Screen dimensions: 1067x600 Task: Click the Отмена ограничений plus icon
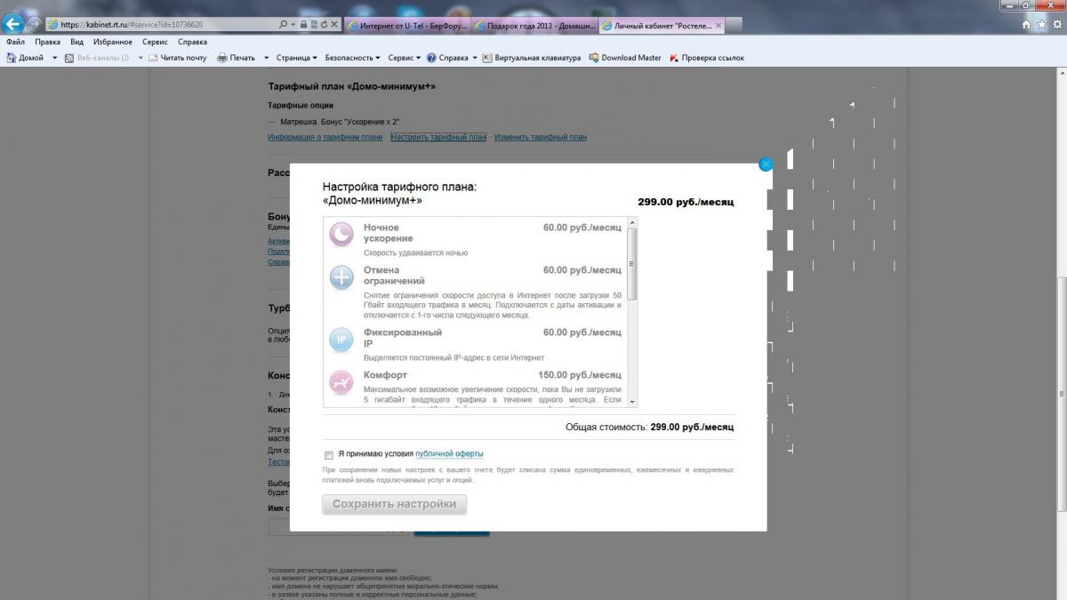tap(341, 277)
